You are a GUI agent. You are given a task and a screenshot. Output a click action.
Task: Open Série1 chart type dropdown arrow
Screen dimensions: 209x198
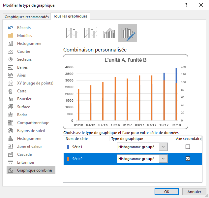click(163, 147)
